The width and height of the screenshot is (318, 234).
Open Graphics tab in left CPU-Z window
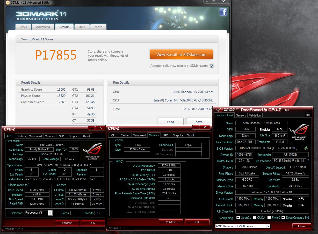[x=74, y=136]
